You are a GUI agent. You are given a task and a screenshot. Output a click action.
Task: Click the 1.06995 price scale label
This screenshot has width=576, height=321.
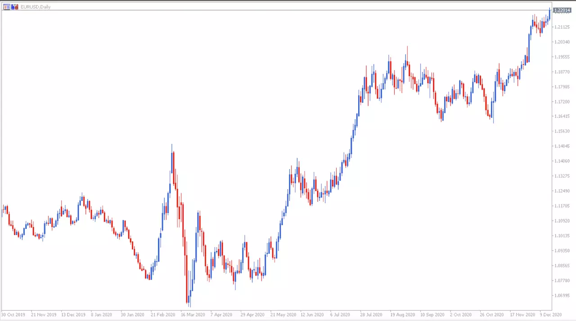coord(563,295)
